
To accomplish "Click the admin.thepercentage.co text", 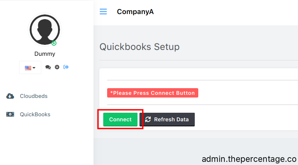I will [x=249, y=159].
